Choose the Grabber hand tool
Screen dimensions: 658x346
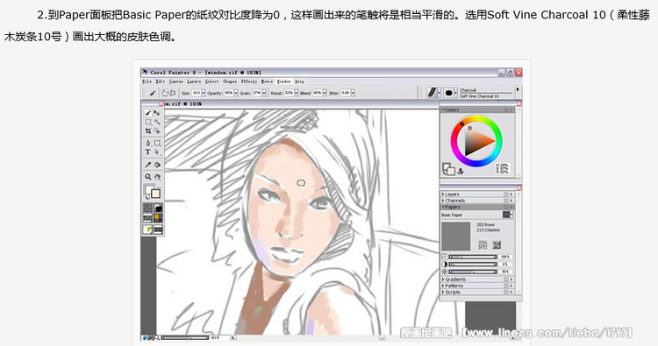(157, 177)
